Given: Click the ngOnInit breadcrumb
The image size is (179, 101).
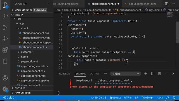Looking at the screenshot, I should coord(152,10).
